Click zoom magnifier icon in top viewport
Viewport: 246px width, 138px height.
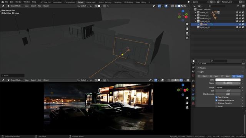187,24
